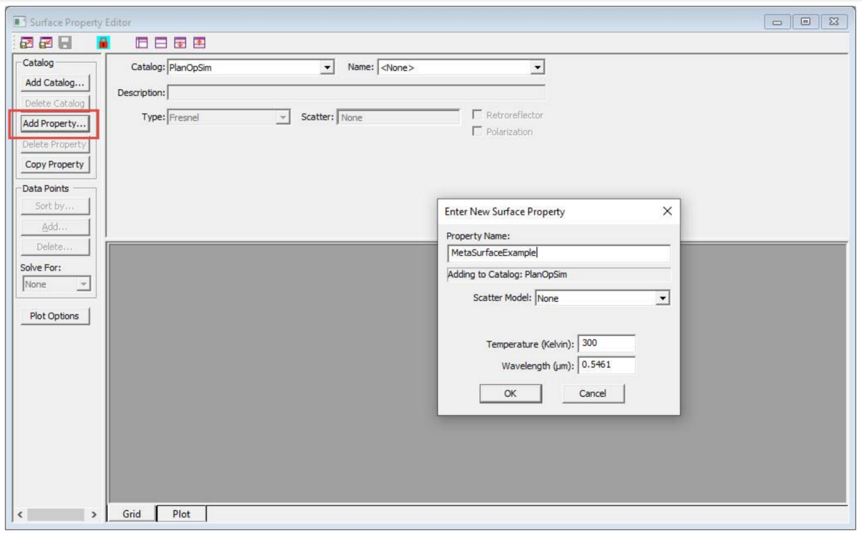Toggle the Polarization checkbox

point(477,132)
